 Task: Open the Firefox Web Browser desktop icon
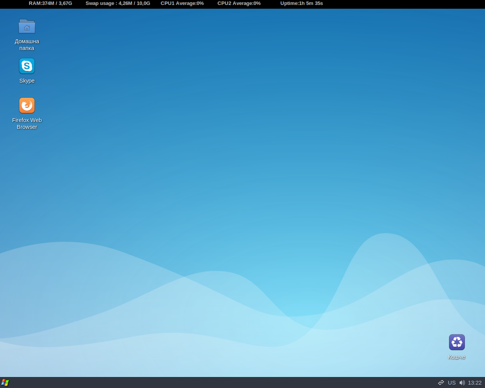(27, 106)
